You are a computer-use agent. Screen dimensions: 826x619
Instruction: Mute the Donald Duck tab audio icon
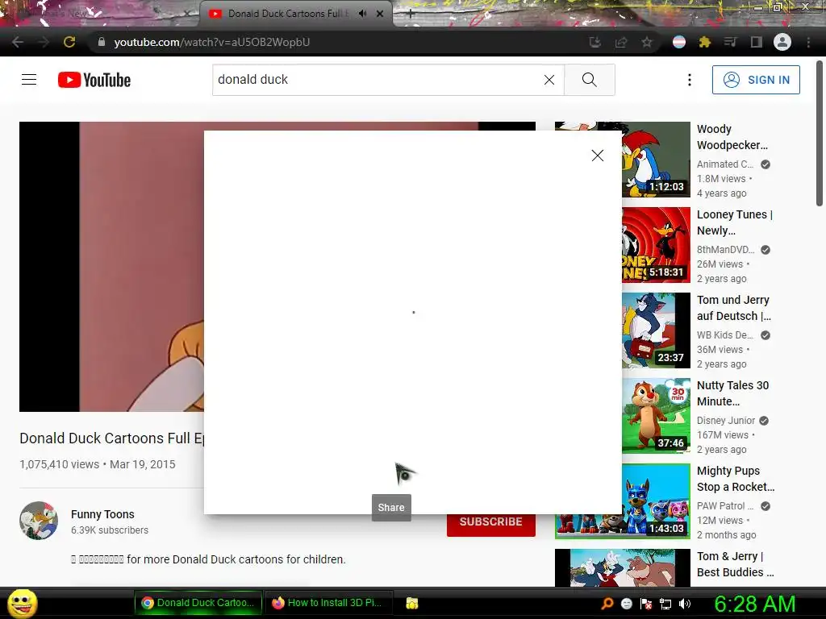coord(362,14)
